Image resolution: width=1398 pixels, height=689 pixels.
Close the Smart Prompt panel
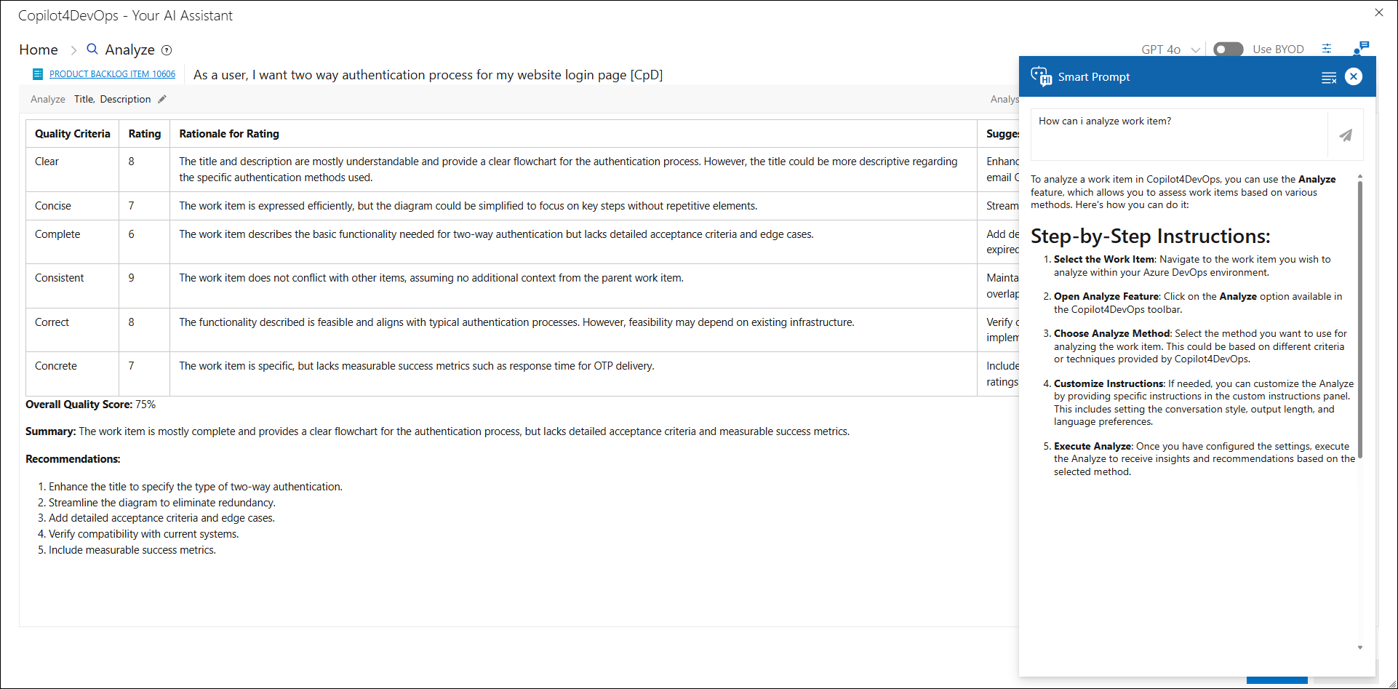[1353, 77]
